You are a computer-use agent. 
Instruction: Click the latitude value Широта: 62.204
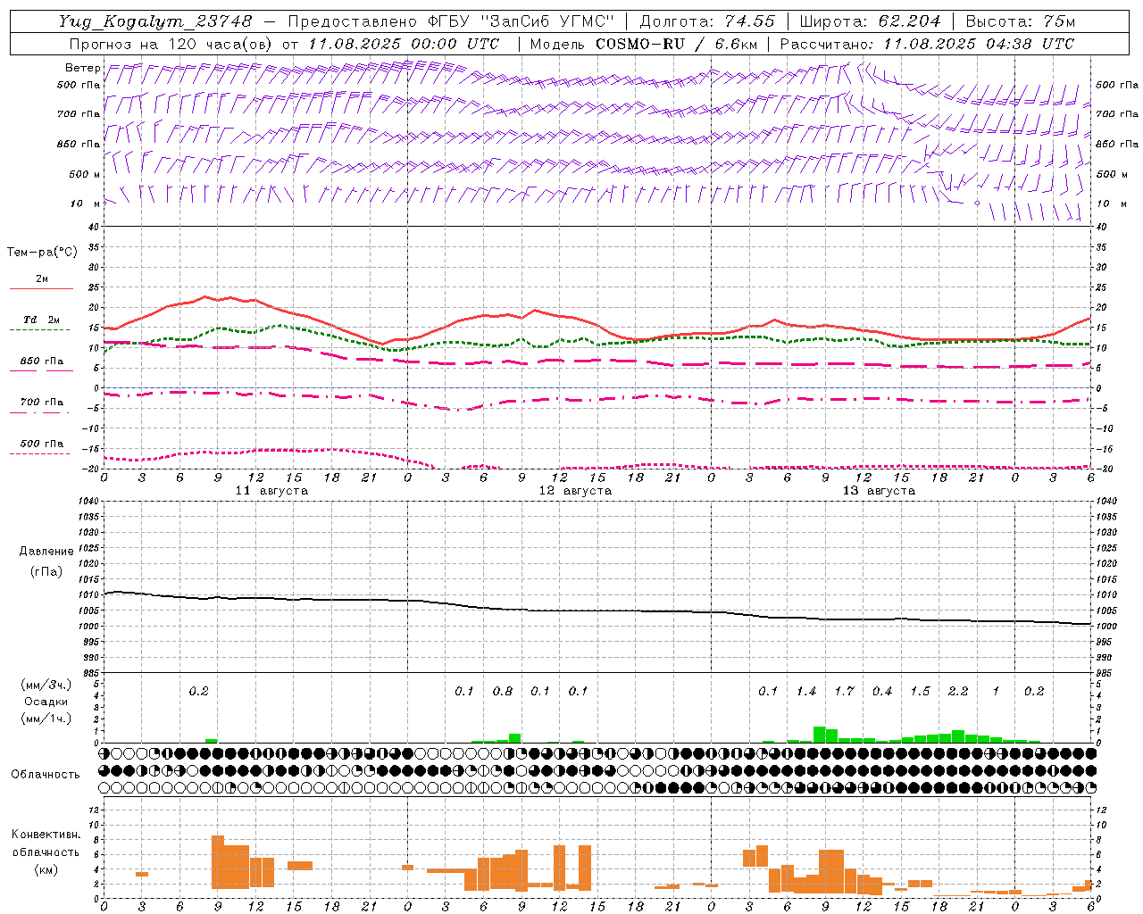pyautogui.click(x=870, y=21)
